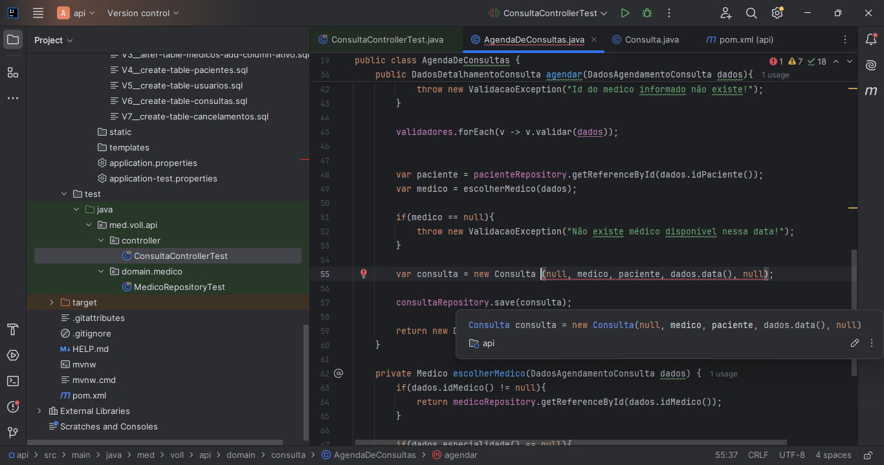Run ConsultaControllerTest with green play button

[x=625, y=13]
